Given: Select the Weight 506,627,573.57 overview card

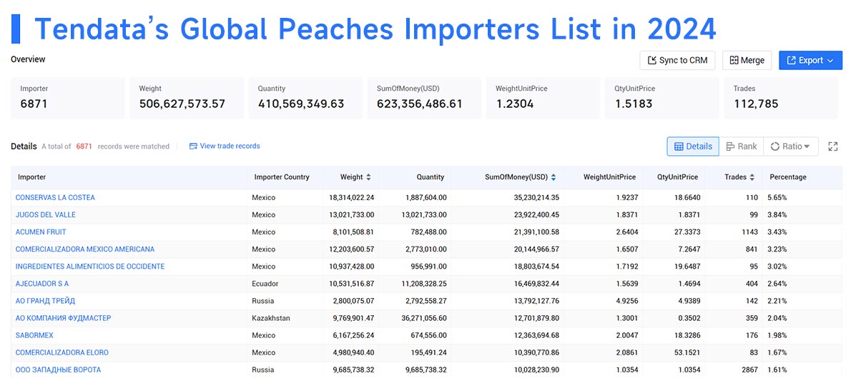Looking at the screenshot, I should pyautogui.click(x=187, y=98).
